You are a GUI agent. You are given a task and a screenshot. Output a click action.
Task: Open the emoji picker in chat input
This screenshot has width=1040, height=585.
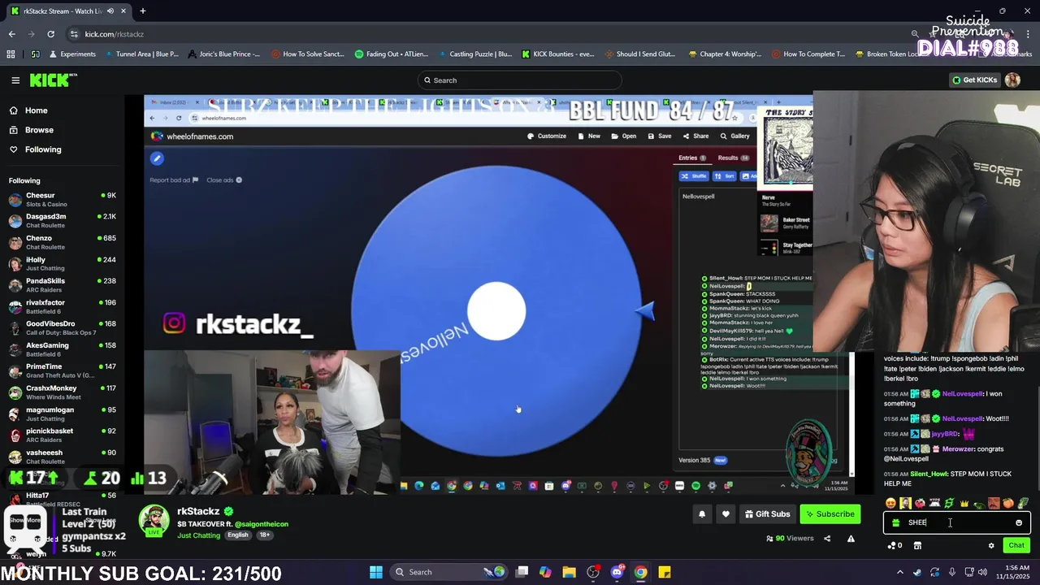(x=1019, y=522)
